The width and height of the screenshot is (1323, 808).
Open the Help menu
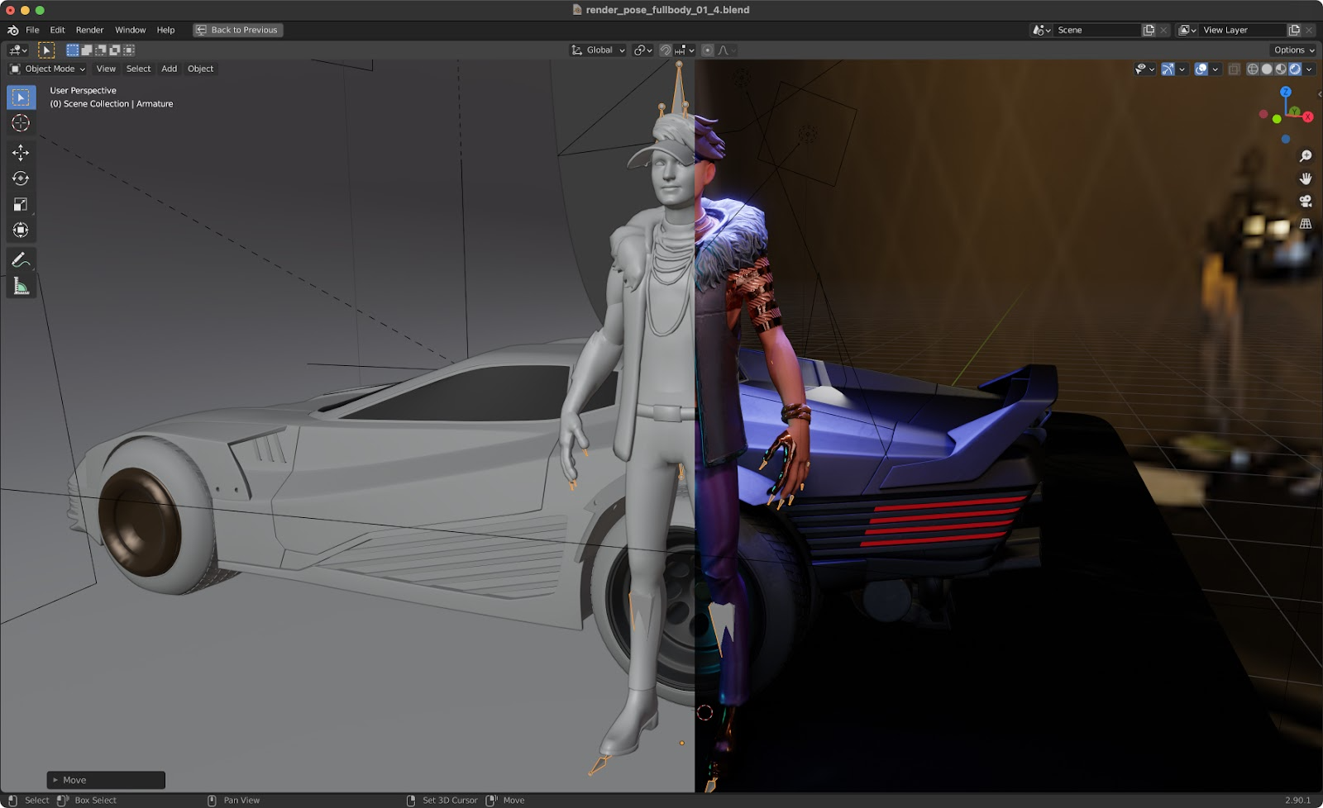click(165, 30)
